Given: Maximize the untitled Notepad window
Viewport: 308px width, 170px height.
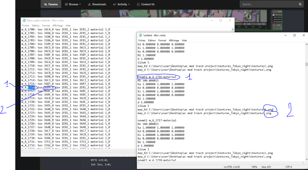Looking at the screenshot, I should click(x=294, y=35).
